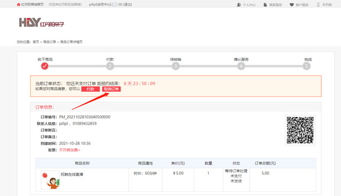The image size is (341, 196).
Task: Click the step 4 确认服务 circle
Action: (x=241, y=66)
